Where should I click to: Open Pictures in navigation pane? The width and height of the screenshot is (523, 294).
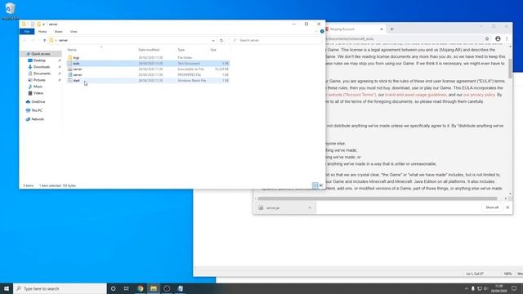coord(39,80)
